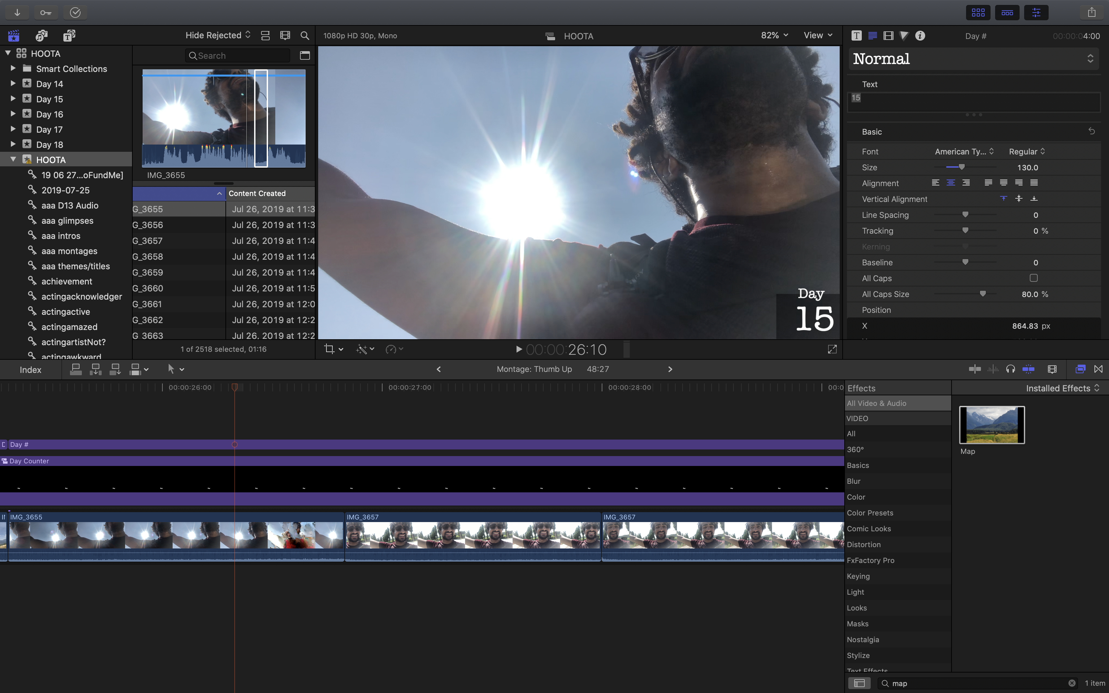Toggle the inspector panel visibility button
Screen dimensions: 1109x693
[x=1036, y=13]
